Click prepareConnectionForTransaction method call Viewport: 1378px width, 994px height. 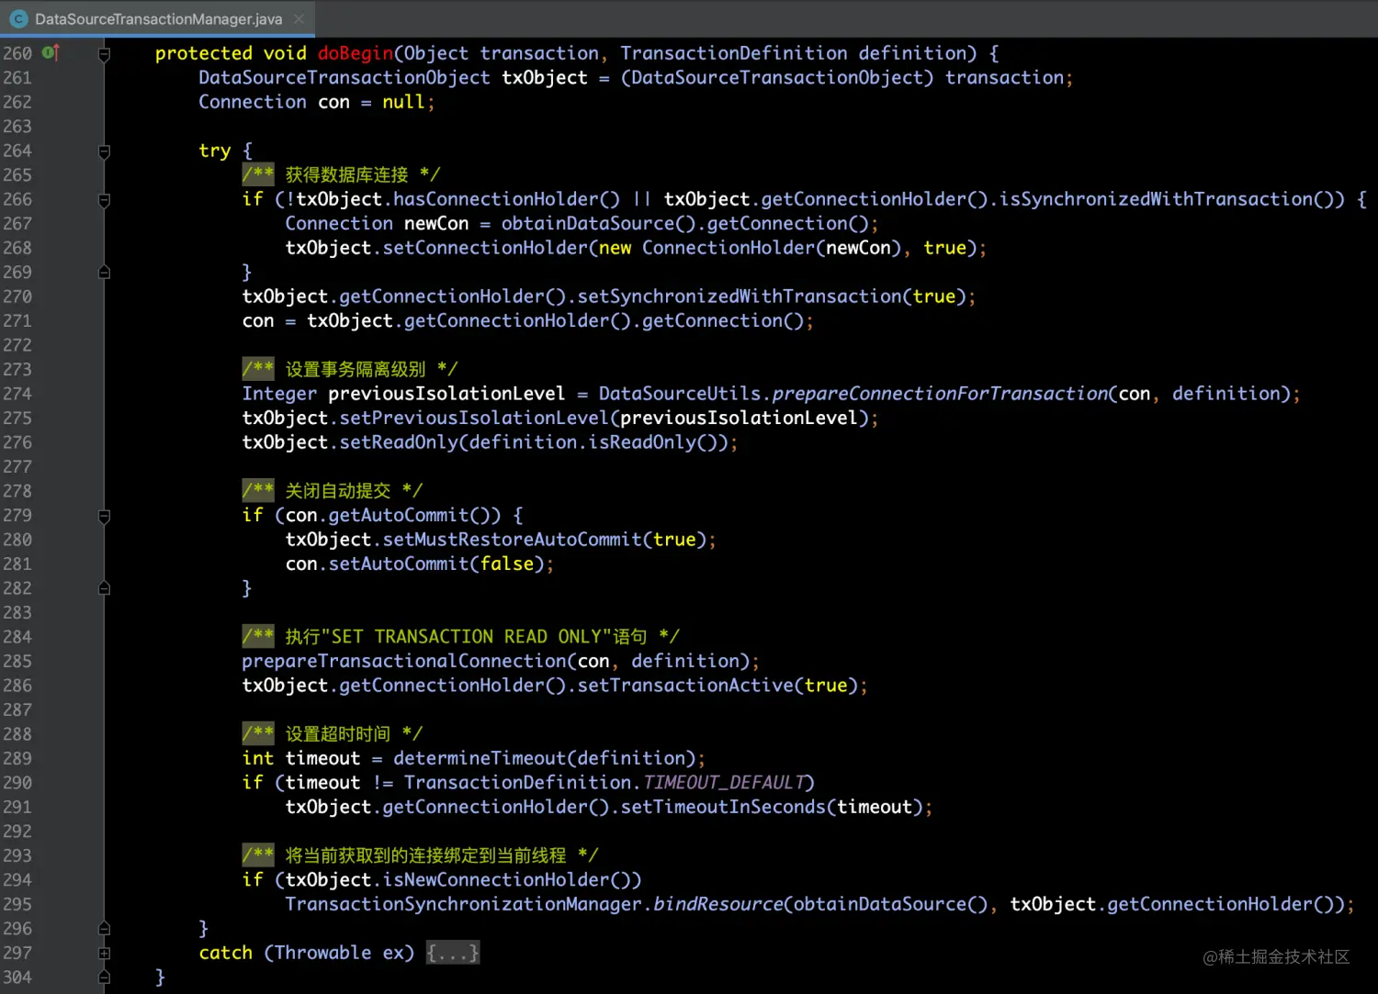pos(940,394)
